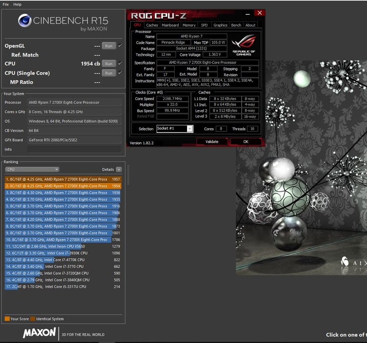The image size is (367, 343).
Task: Click the Code Name value Pinnacle Ridge
Action: 173,42
